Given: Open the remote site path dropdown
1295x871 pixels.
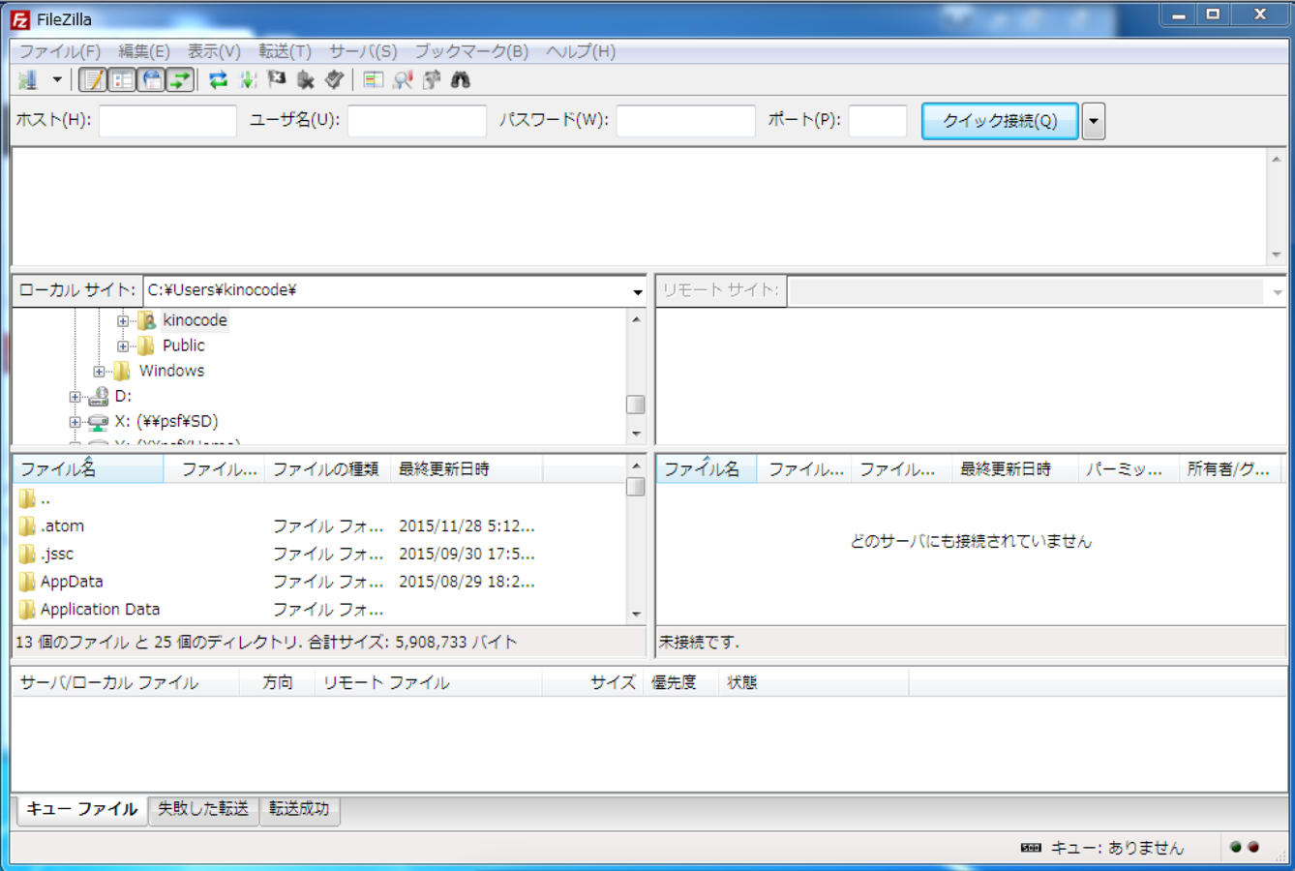Looking at the screenshot, I should click(x=1278, y=291).
